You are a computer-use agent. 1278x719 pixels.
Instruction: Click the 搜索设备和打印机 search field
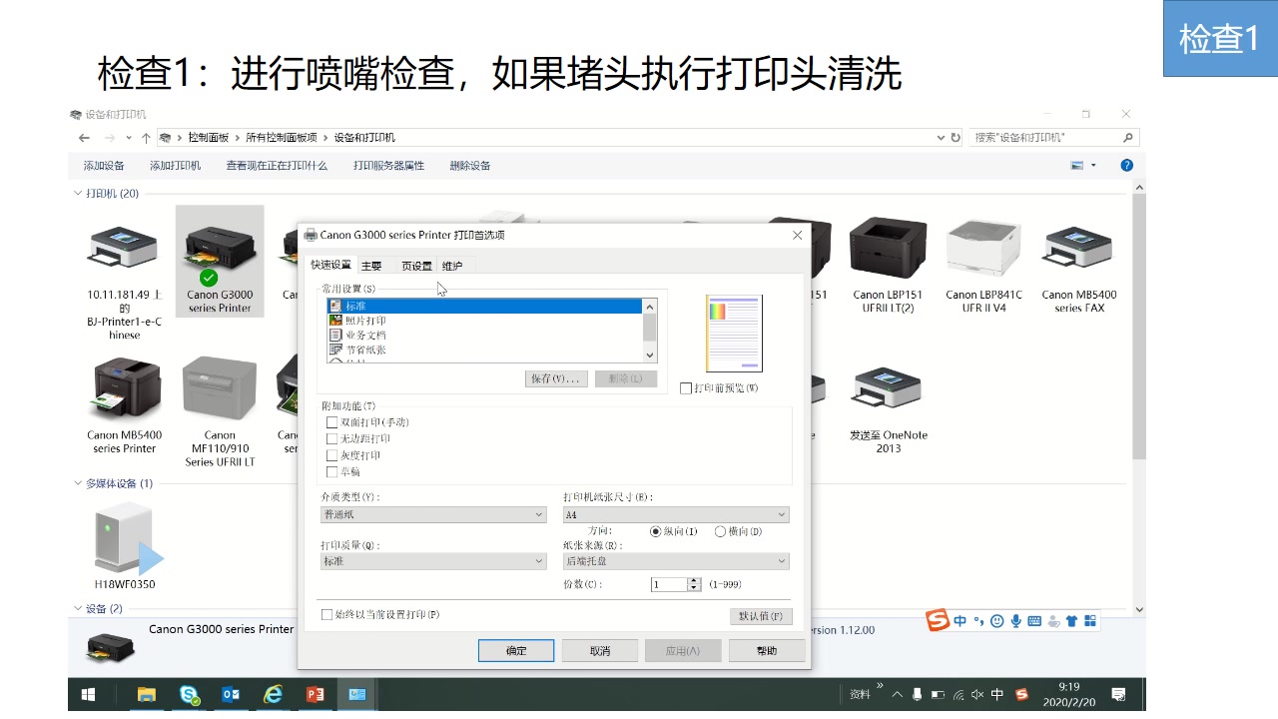(1038, 137)
